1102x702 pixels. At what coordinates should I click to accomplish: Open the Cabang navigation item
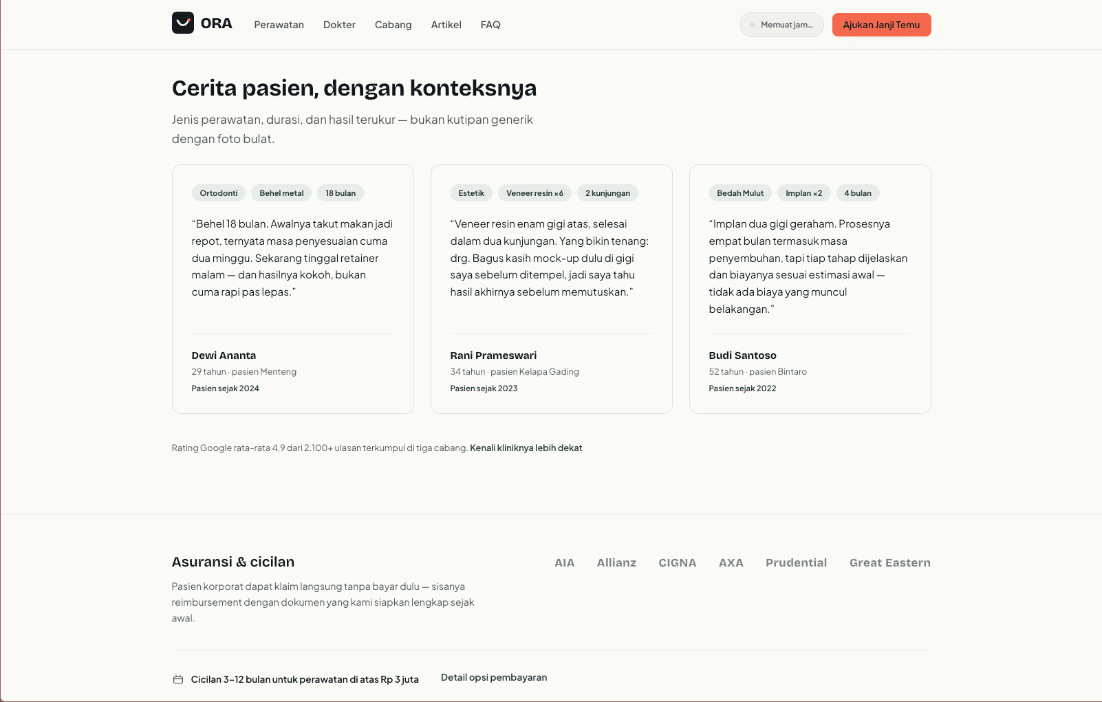coord(393,25)
